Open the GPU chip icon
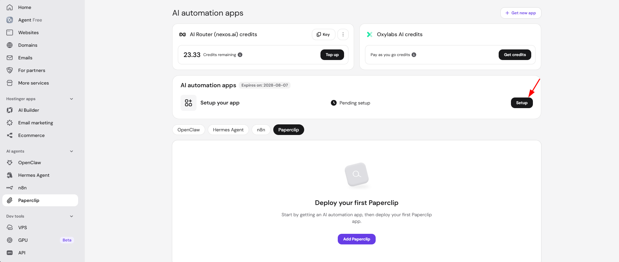Screen dimensions: 619x262 click(10, 240)
